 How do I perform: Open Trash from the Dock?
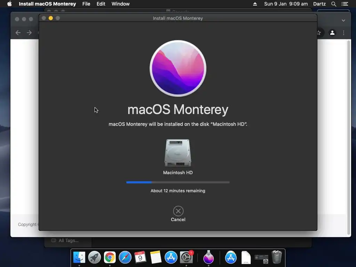tap(277, 257)
